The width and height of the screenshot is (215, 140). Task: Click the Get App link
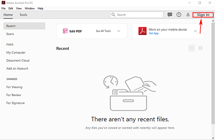154,33
